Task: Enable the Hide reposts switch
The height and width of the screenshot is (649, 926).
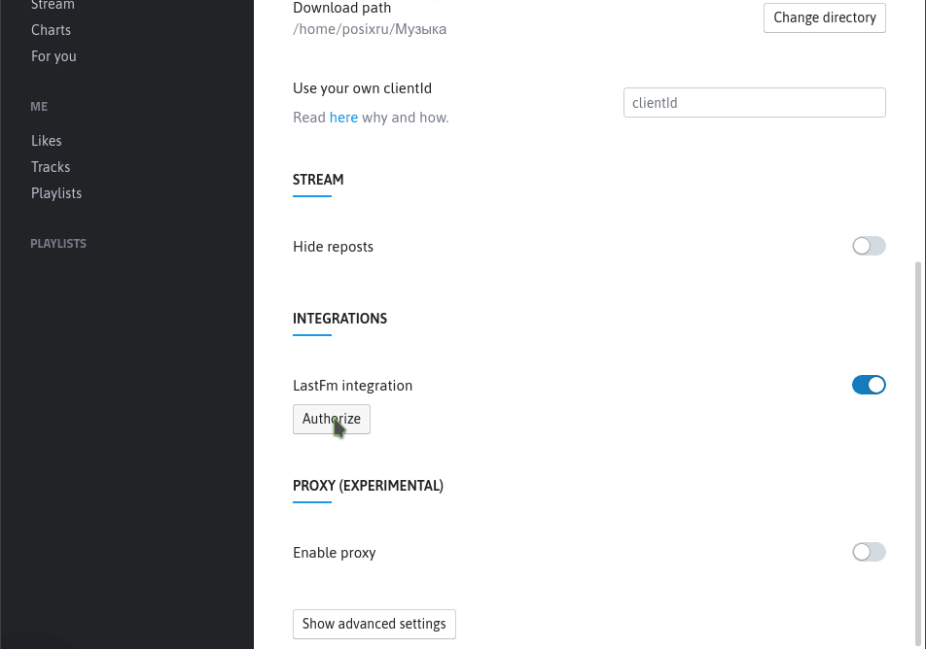Action: [869, 246]
